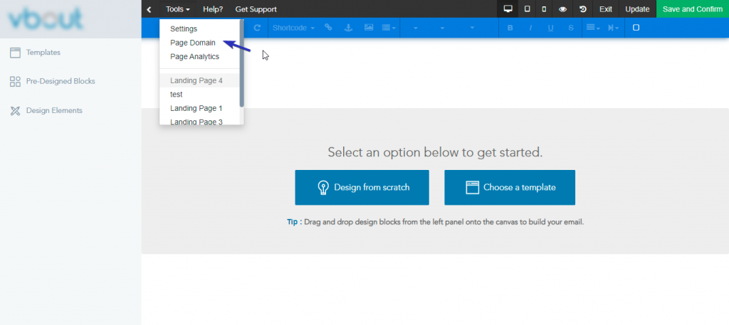Open the Tools dropdown menu
Image resolution: width=729 pixels, height=325 pixels.
(x=177, y=9)
